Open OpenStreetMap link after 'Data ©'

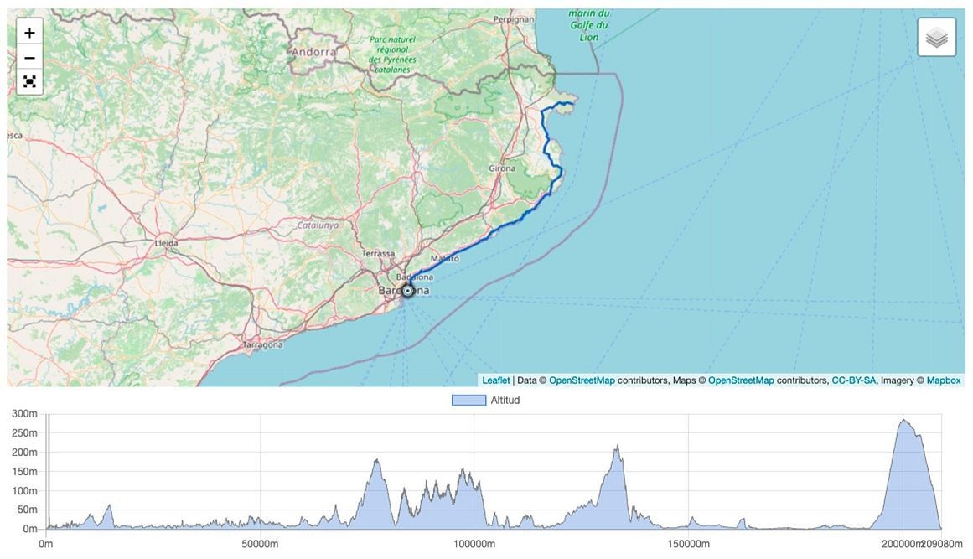click(582, 380)
